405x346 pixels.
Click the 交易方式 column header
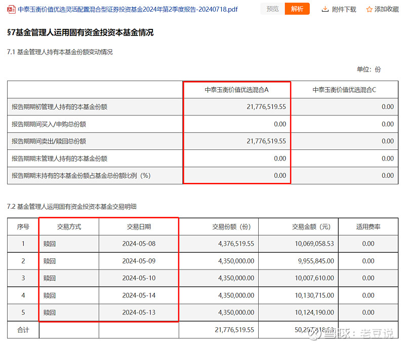click(69, 226)
